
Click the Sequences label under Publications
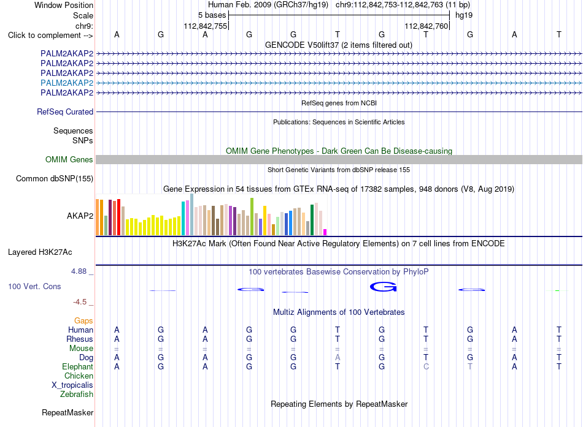point(73,130)
